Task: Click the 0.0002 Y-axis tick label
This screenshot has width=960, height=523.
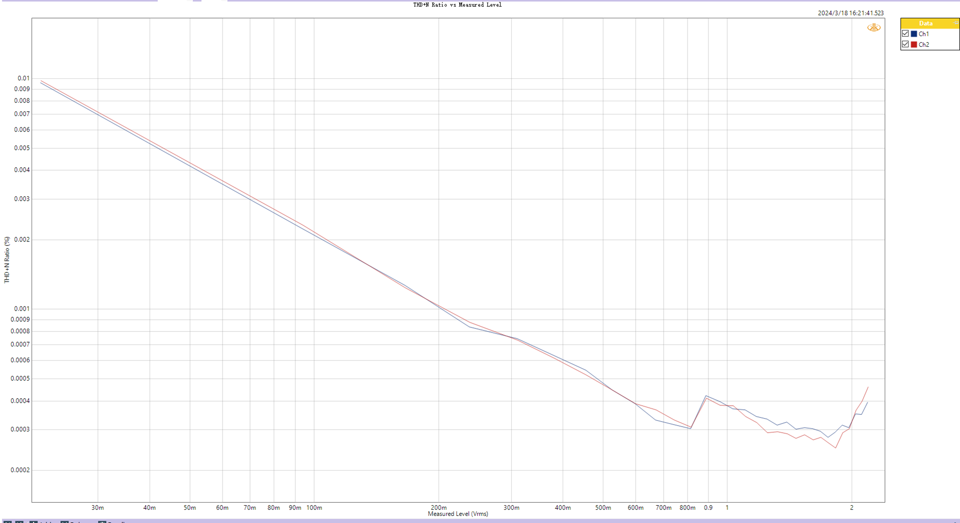Action: coord(20,470)
